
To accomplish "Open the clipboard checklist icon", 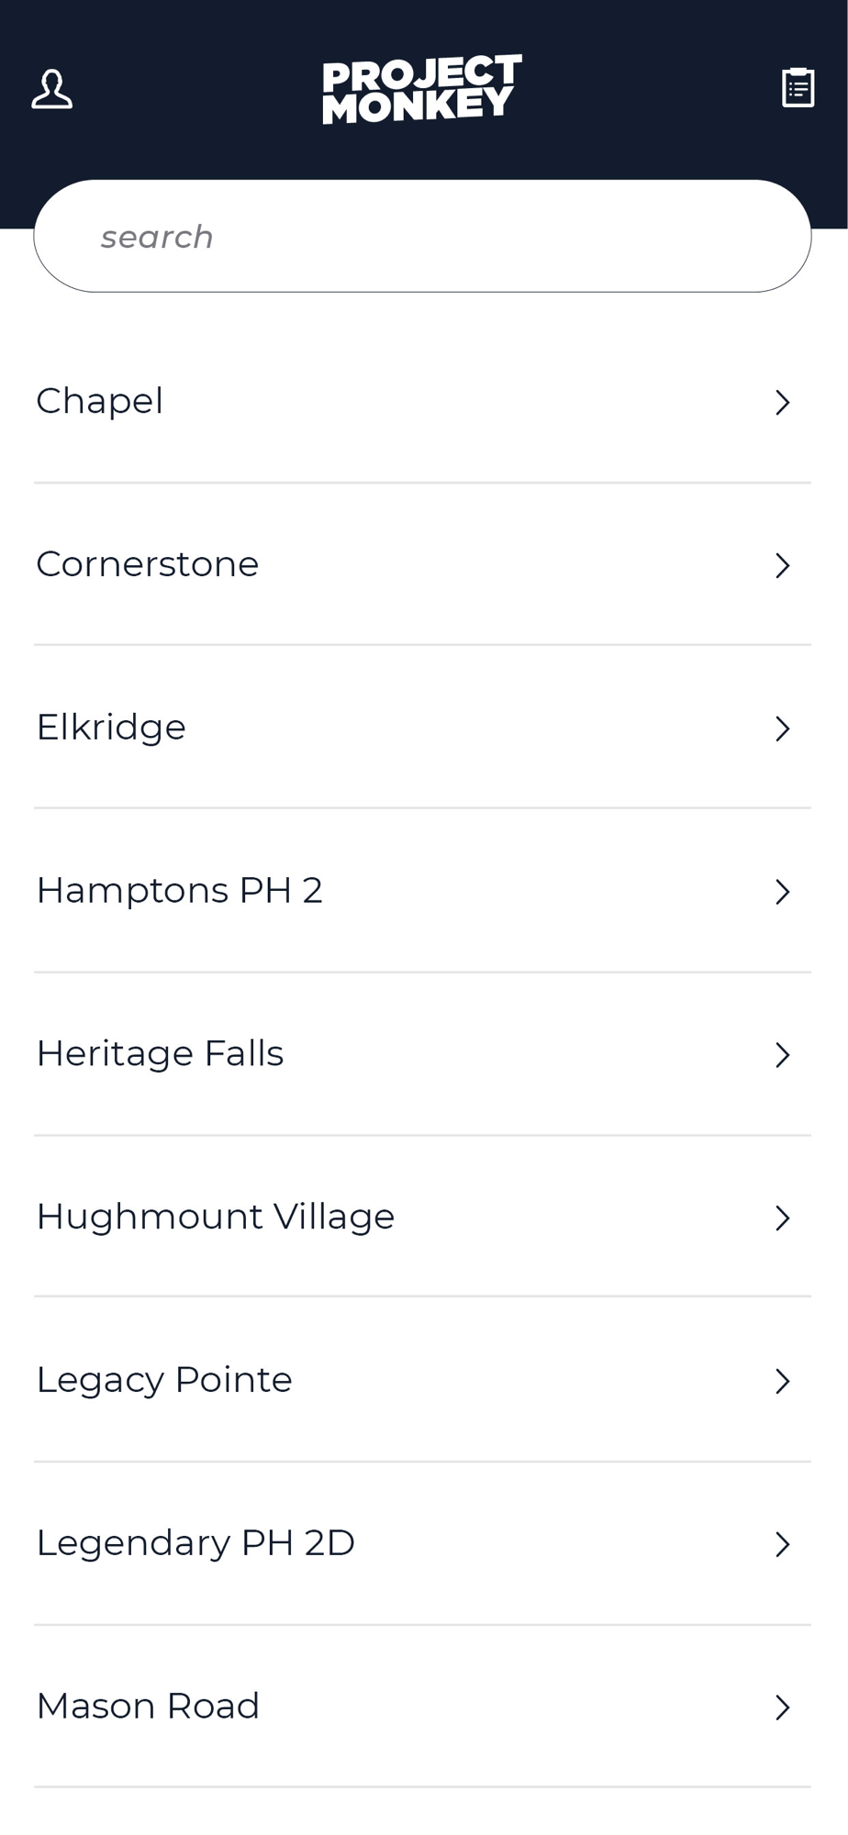I will pos(798,88).
